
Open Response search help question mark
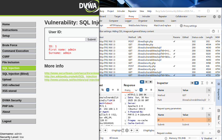click(x=123, y=131)
